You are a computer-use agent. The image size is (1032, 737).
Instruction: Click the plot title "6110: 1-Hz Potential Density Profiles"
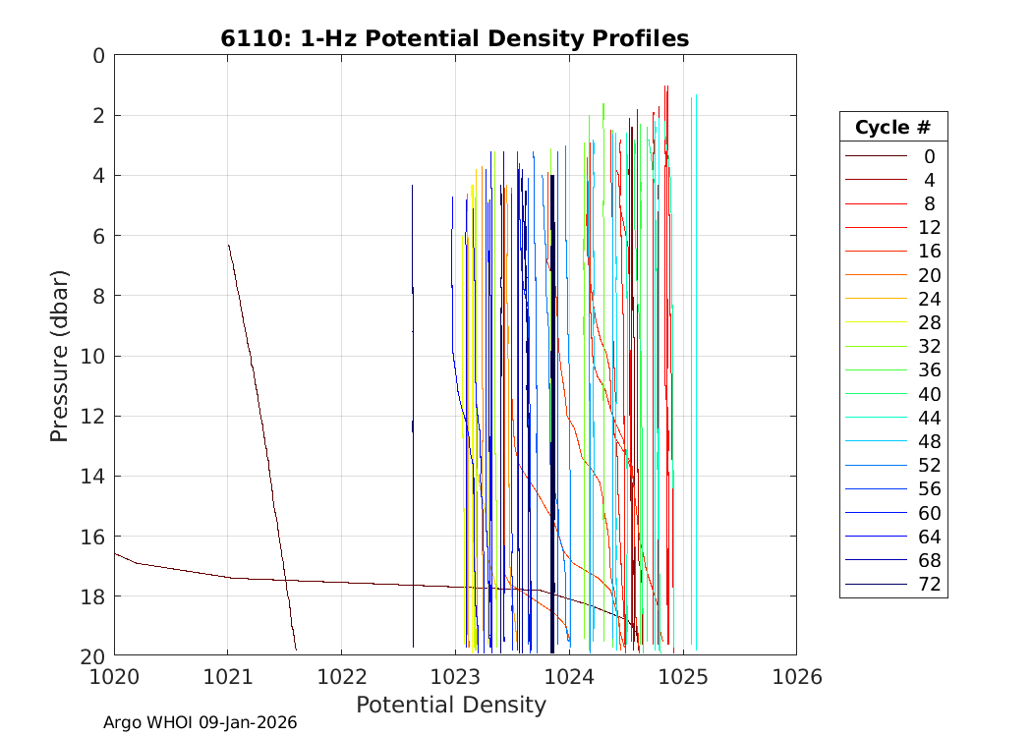454,38
